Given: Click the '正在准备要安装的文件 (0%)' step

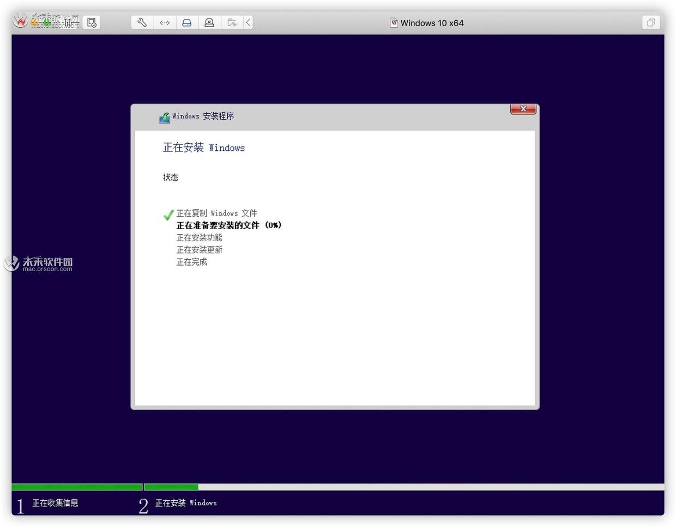Looking at the screenshot, I should point(229,225).
